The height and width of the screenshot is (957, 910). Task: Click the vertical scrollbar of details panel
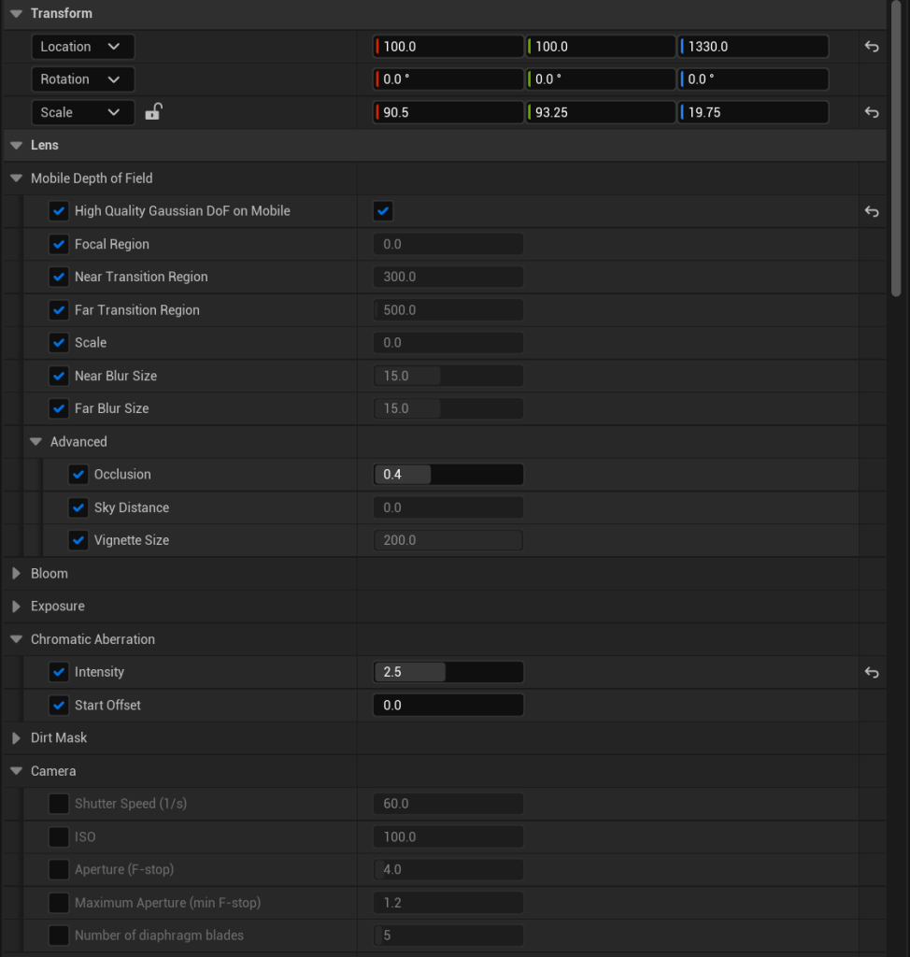click(x=896, y=150)
